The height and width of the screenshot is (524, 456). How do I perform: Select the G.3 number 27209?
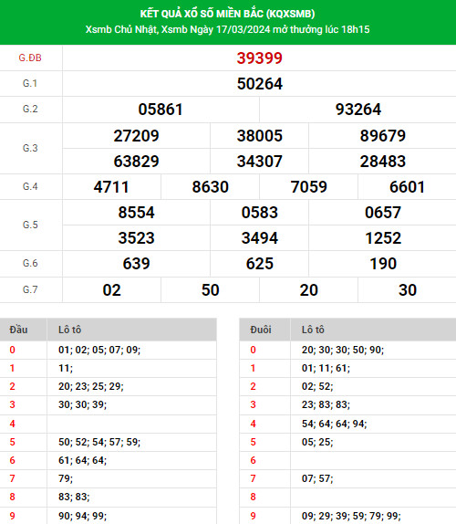click(136, 136)
